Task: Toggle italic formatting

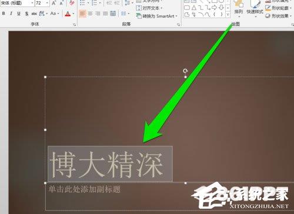Action: coord(11,14)
